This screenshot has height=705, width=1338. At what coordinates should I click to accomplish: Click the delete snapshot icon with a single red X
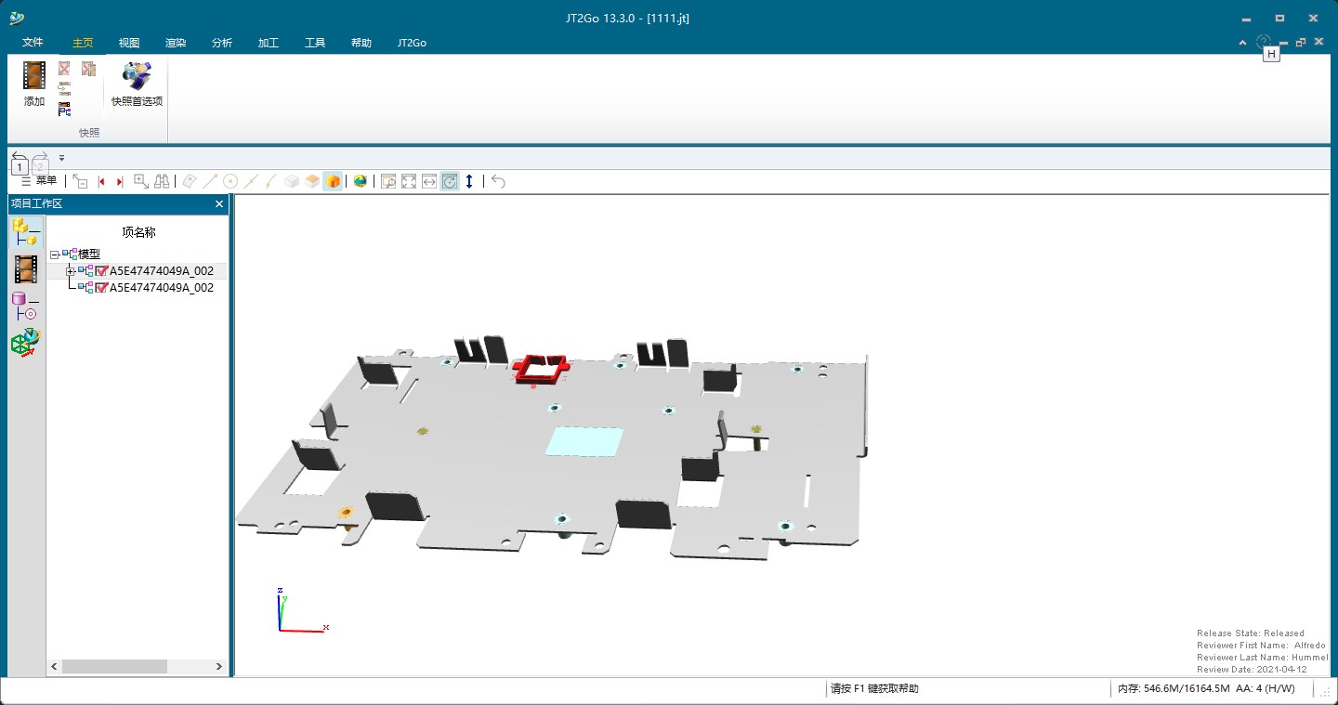click(x=64, y=69)
